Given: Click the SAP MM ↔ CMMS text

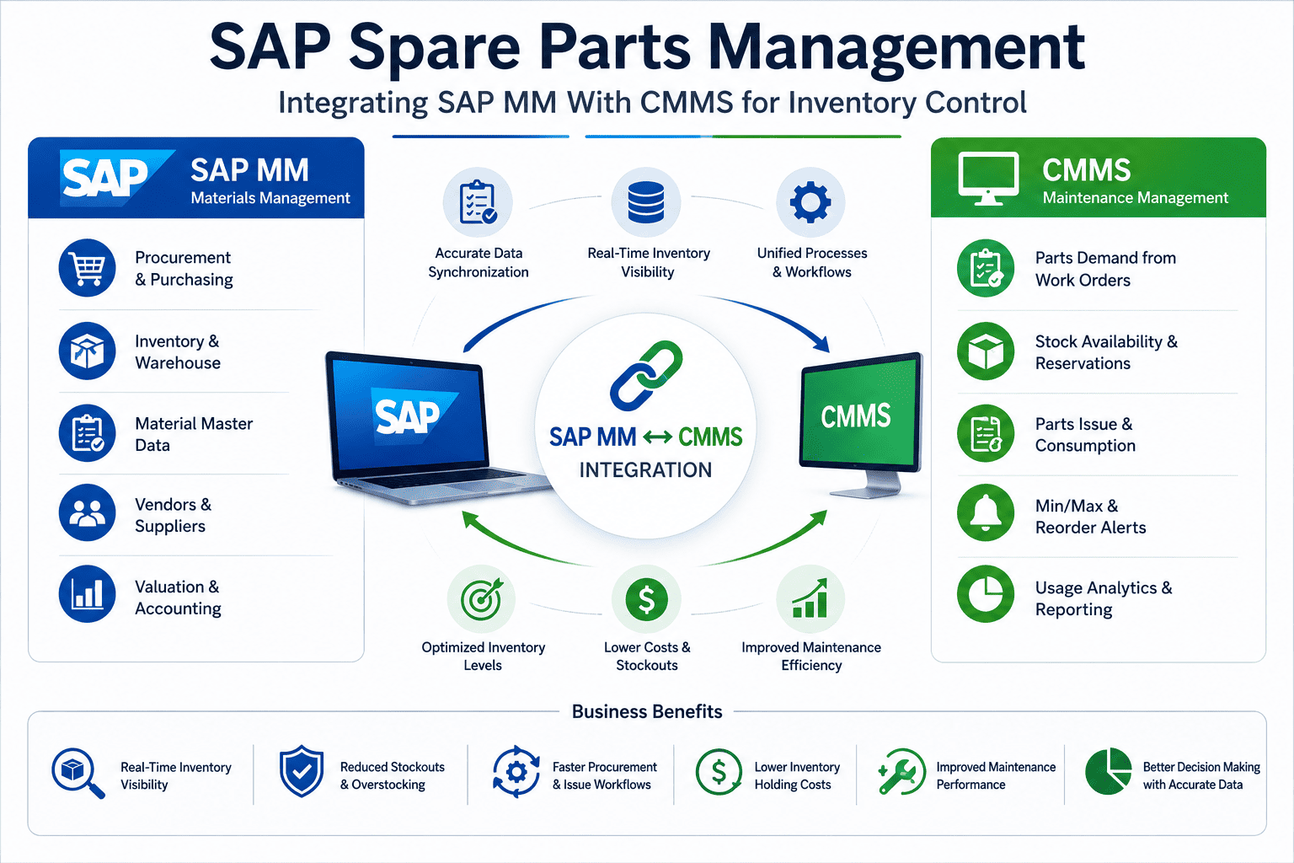Looking at the screenshot, I should (x=645, y=437).
